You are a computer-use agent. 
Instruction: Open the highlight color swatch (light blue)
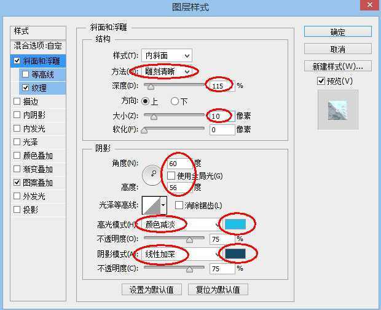point(235,224)
